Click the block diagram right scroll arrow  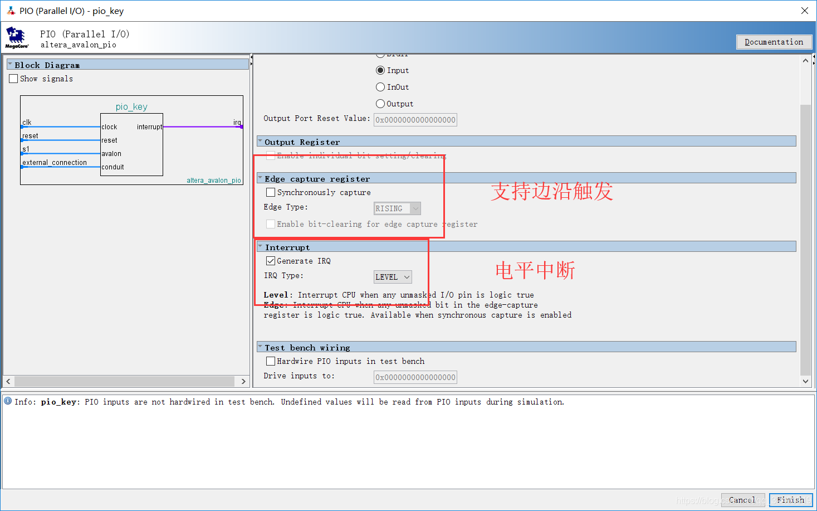click(x=243, y=381)
